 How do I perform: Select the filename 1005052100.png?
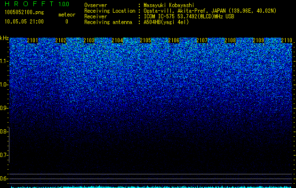coord(24,13)
